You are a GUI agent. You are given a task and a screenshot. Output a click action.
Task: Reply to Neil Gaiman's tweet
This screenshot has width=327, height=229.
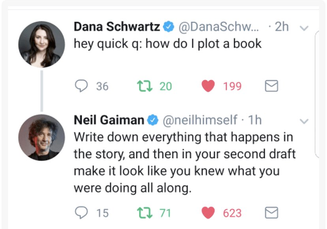click(x=82, y=213)
